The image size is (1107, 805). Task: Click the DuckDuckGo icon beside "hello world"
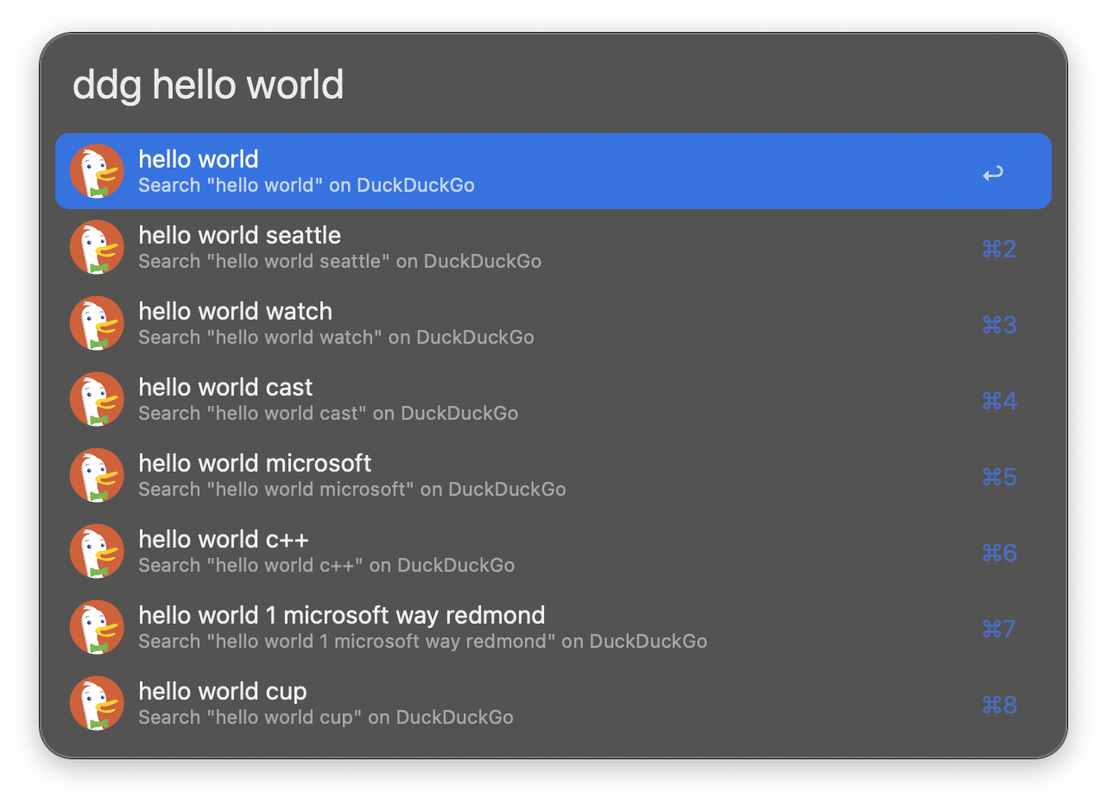[97, 170]
